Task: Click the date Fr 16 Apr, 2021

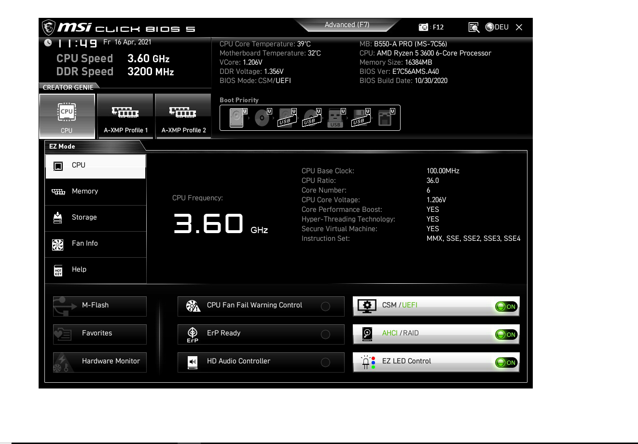Action: click(127, 42)
